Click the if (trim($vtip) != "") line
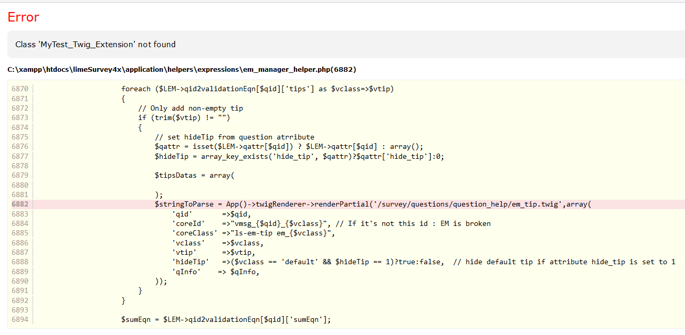This screenshot has width=685, height=335. pyautogui.click(x=184, y=118)
